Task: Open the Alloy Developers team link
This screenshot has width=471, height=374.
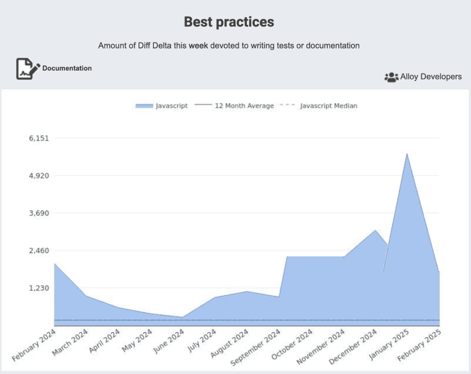Action: [430, 77]
